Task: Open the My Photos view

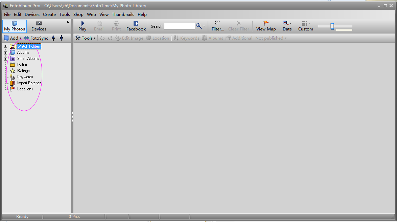Action: click(x=15, y=26)
